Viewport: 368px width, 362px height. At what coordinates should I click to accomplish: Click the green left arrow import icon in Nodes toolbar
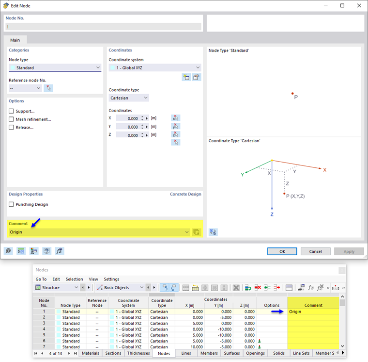[x=267, y=288]
